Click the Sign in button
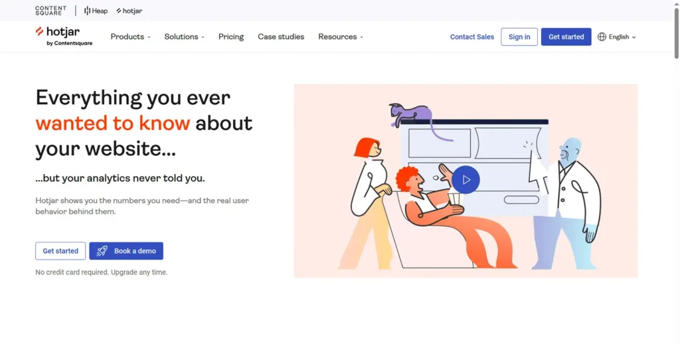The height and width of the screenshot is (344, 680). (519, 37)
